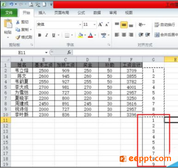This screenshot has height=168, width=178.
Task: Click the insert function fx icon
Action: pos(69,52)
